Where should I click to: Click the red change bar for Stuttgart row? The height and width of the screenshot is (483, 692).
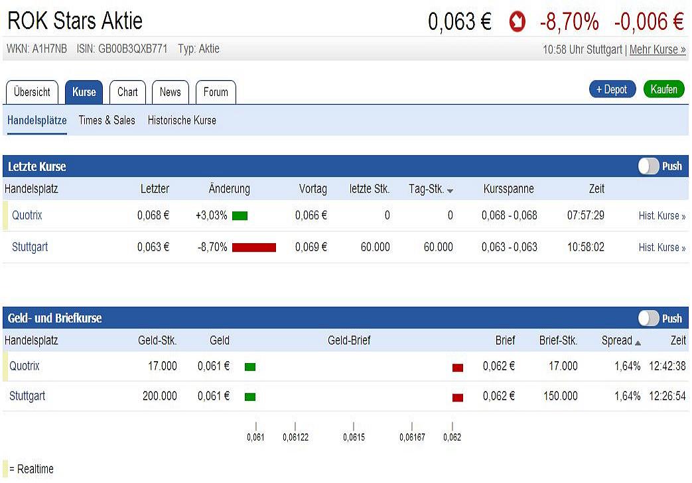tap(255, 247)
